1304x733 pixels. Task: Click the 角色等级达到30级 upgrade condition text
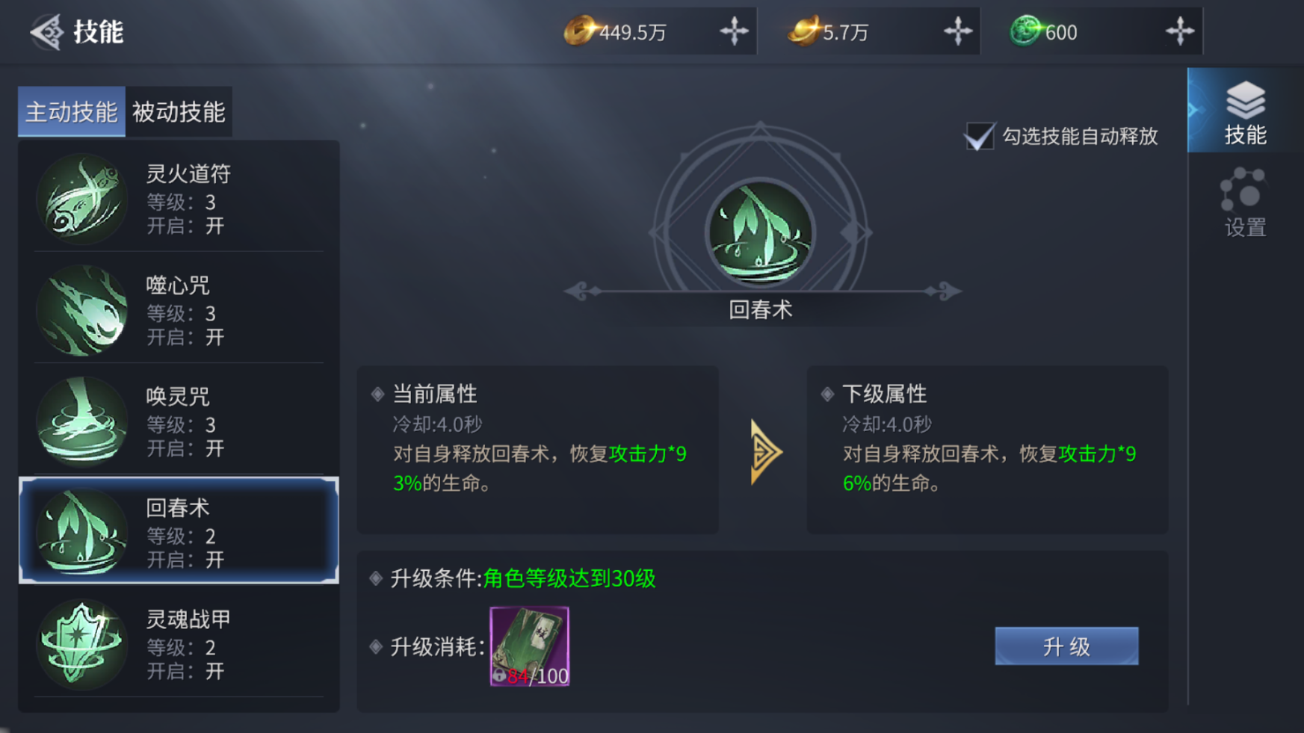point(569,578)
